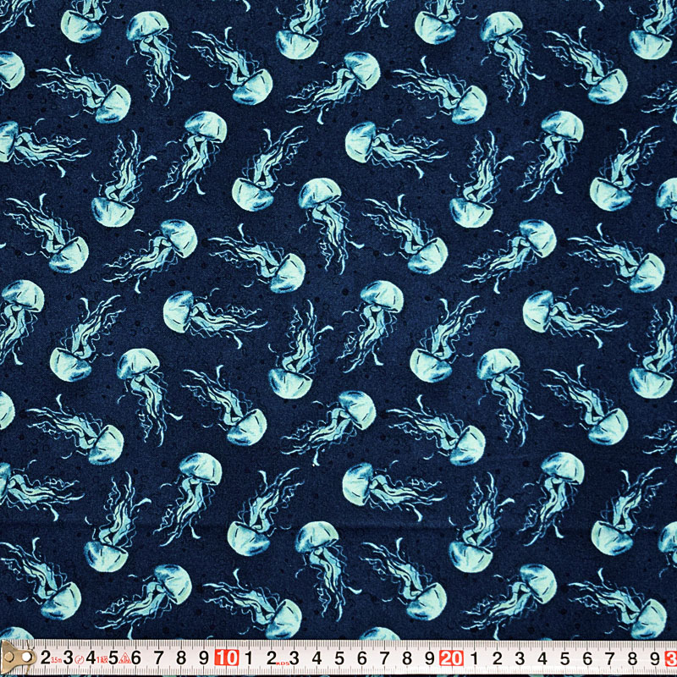The width and height of the screenshot is (677, 677).
Task: Click the red 10 mark on the tape
Action: coord(225,658)
